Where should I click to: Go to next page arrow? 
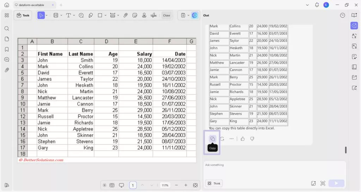pos(152,185)
